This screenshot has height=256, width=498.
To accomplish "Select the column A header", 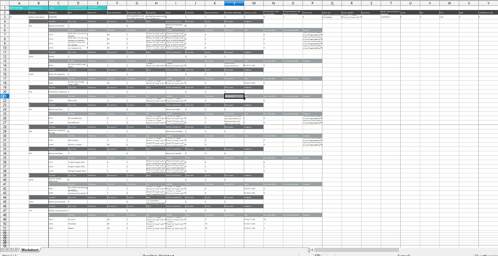I will (19, 3).
